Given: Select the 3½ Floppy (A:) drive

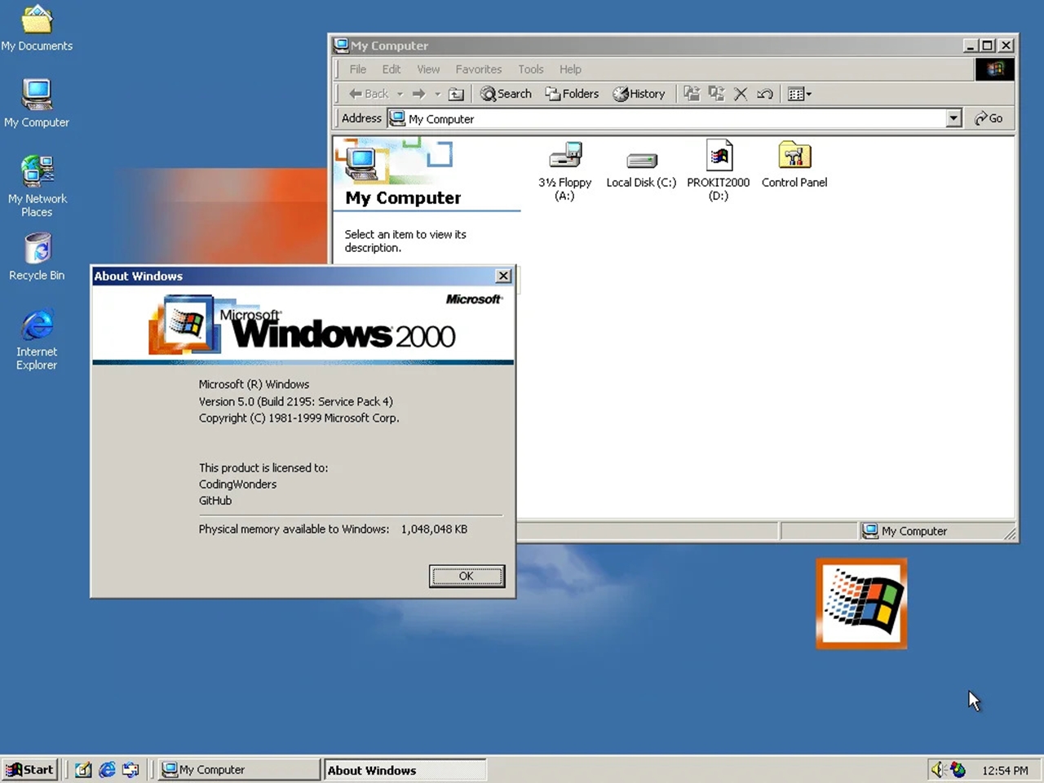Looking at the screenshot, I should (x=564, y=157).
